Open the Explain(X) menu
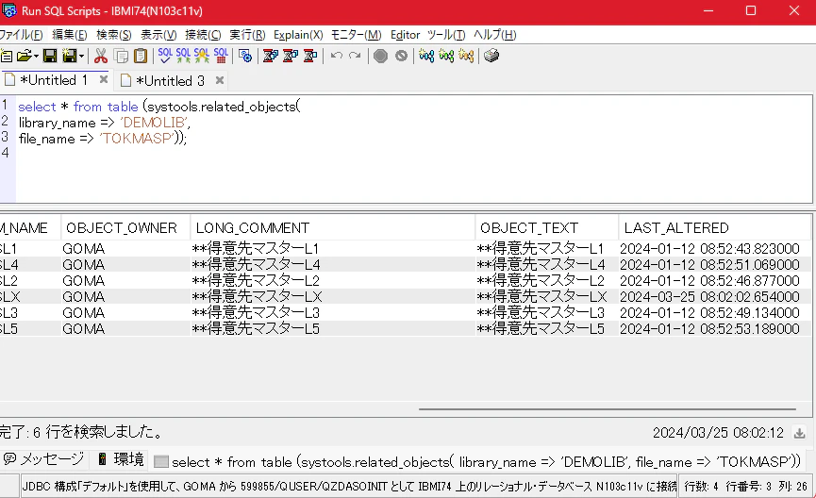Viewport: 816px width, 498px height. pyautogui.click(x=298, y=35)
